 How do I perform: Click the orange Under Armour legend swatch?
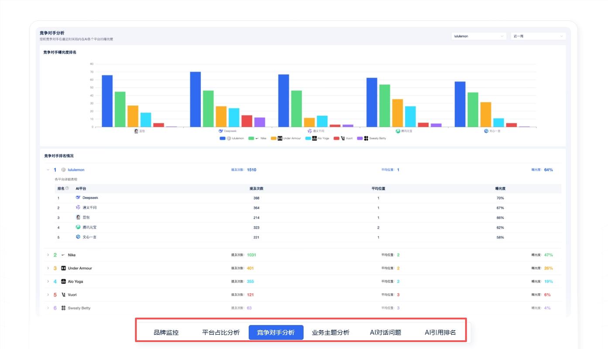click(x=274, y=138)
